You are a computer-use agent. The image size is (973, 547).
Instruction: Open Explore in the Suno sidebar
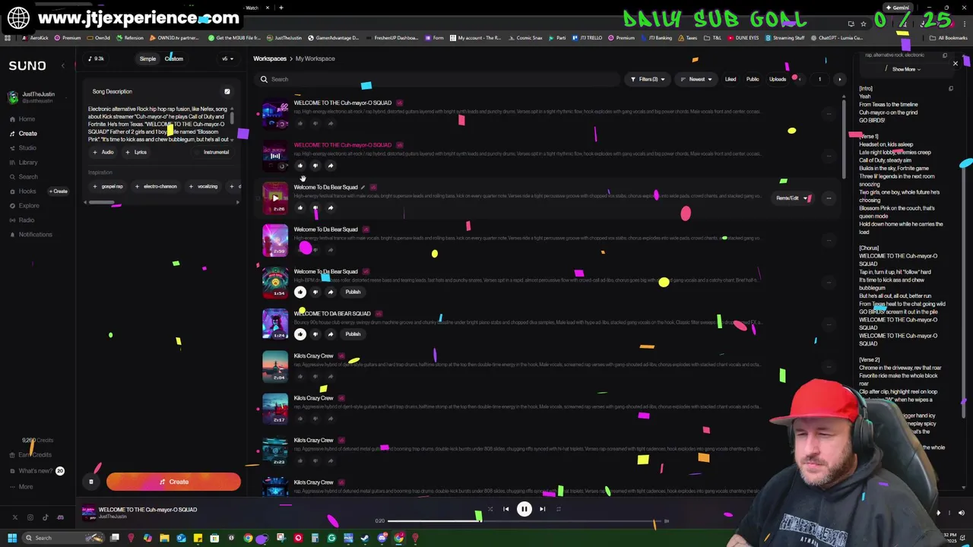[x=29, y=206]
